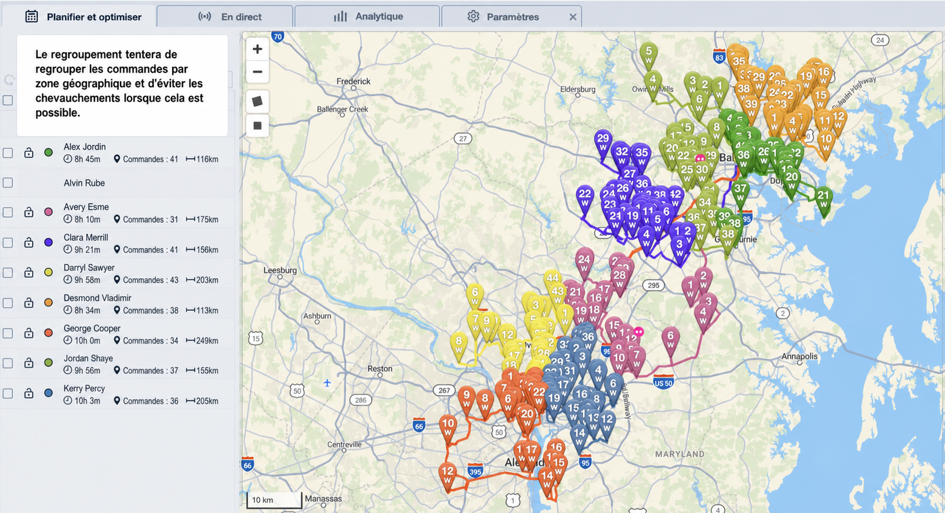Click Kerry Percy's blue color dot
Image resolution: width=945 pixels, height=513 pixels.
tap(49, 393)
